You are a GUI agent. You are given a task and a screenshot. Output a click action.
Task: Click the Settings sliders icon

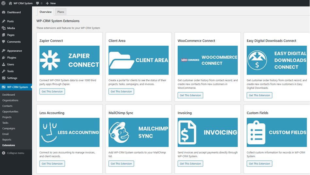tap(4, 78)
